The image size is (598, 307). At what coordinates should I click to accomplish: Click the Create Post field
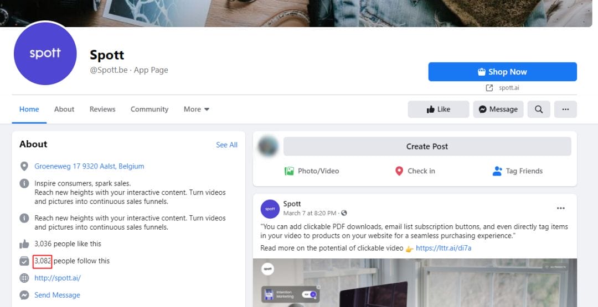pyautogui.click(x=427, y=146)
